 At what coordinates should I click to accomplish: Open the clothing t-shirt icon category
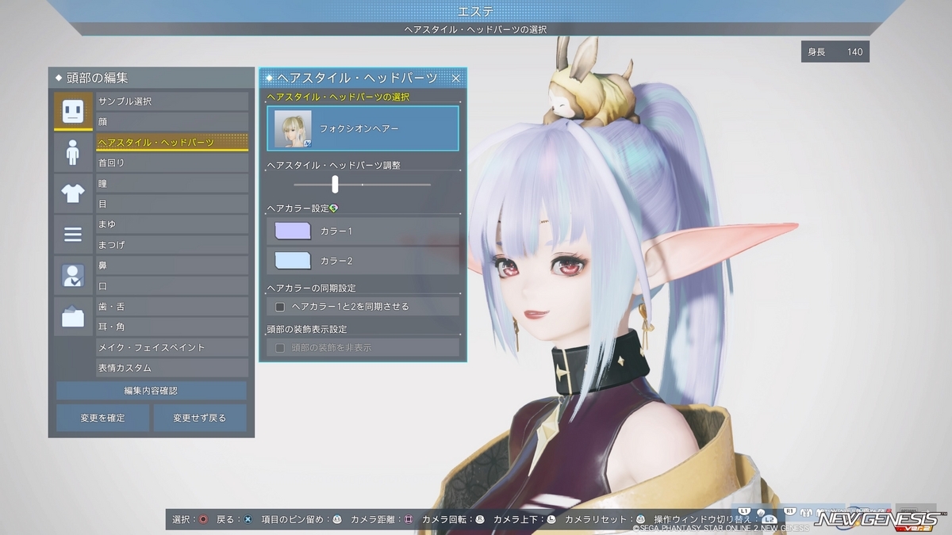point(73,193)
